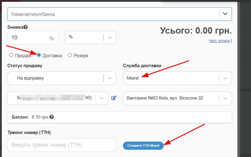Open the 'Част. оплата' link
Image resolution: width=251 pixels, height=157 pixels.
pyautogui.click(x=219, y=41)
